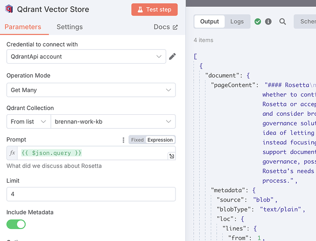Open the Operation Mode dropdown

coord(91,90)
